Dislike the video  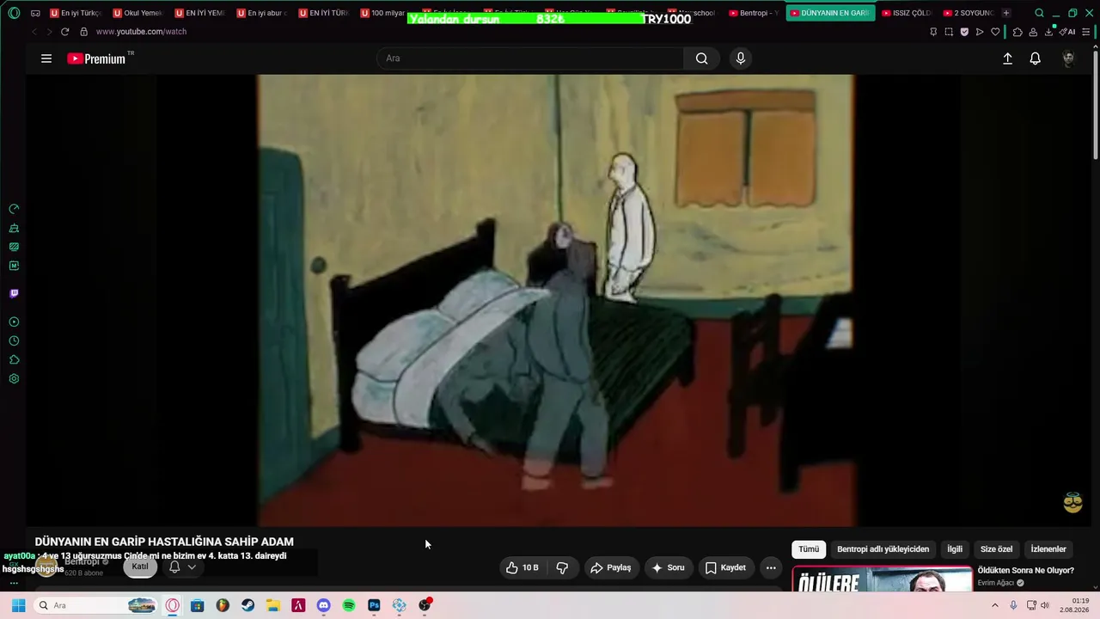(562, 567)
